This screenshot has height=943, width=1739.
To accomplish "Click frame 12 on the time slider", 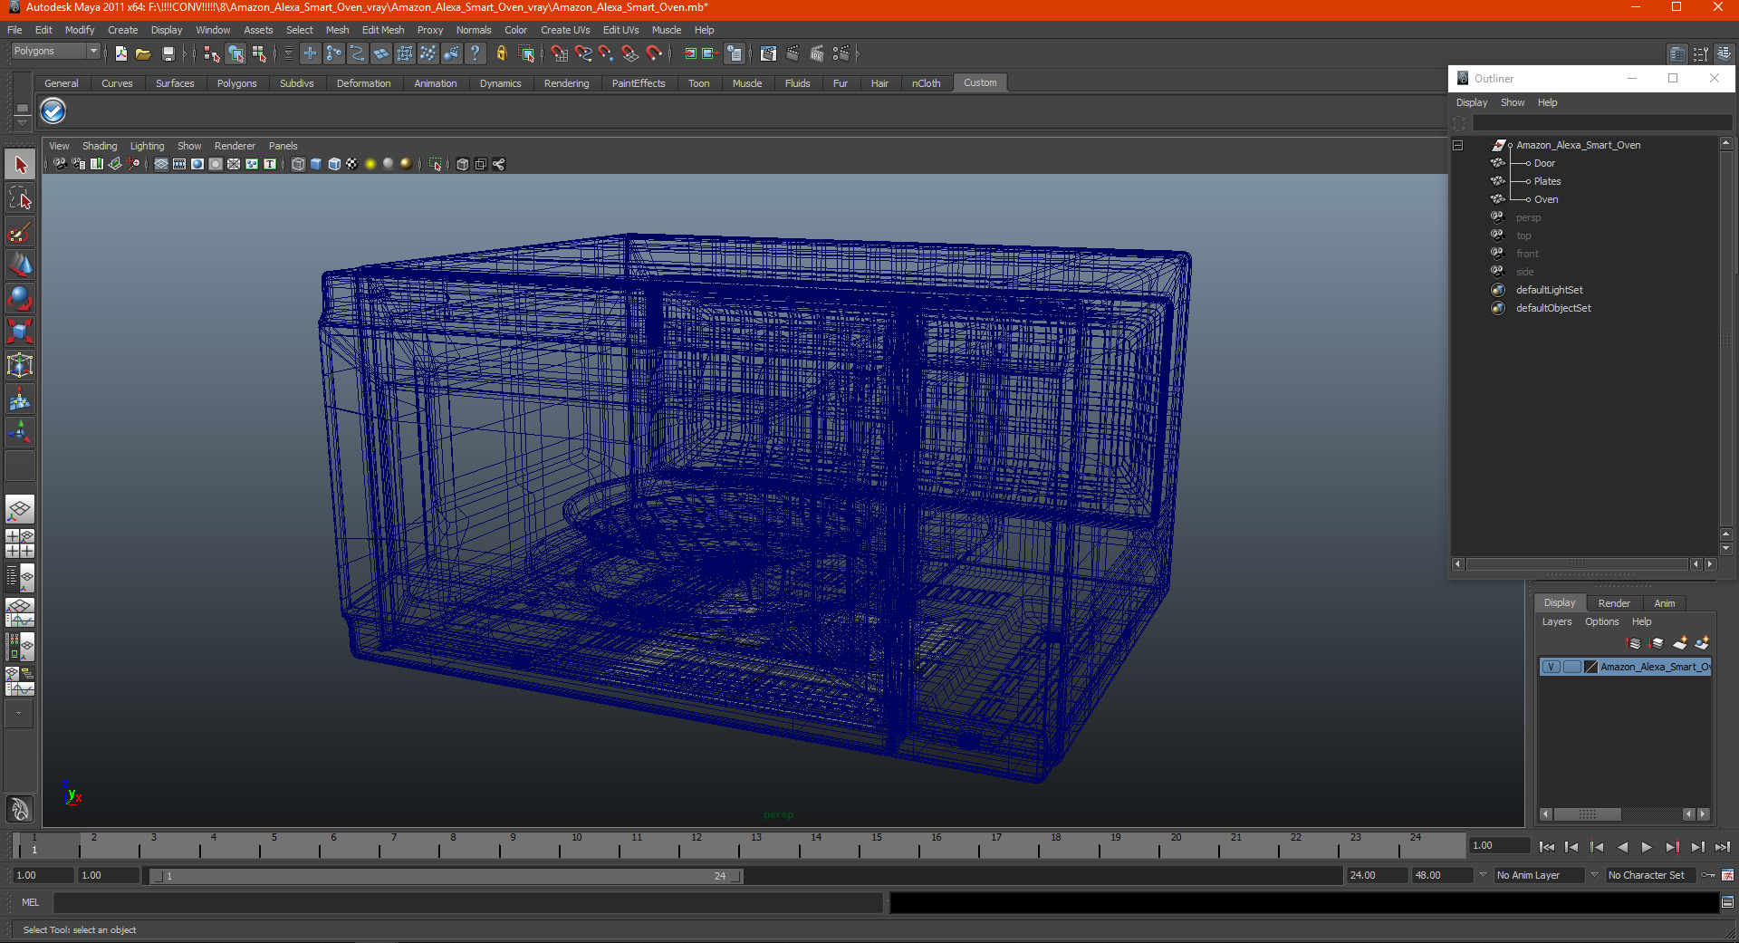I will coord(696,846).
